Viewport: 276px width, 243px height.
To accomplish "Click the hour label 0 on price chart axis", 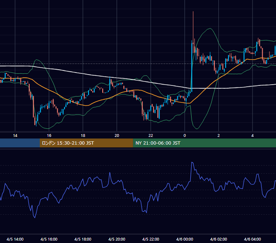I will click(x=185, y=136).
